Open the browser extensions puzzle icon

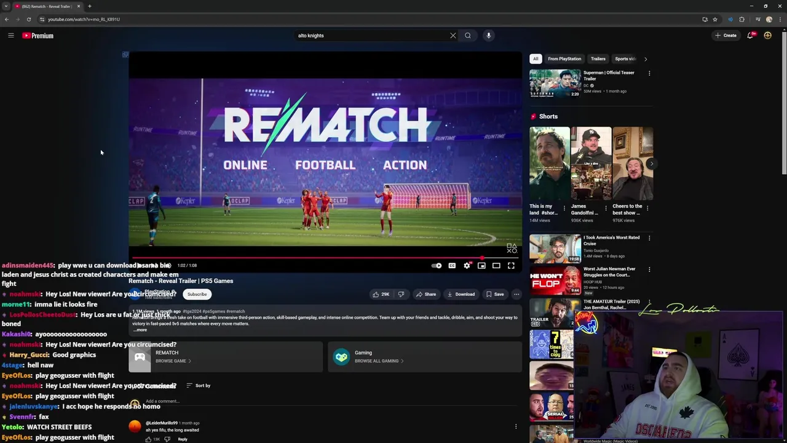click(x=742, y=19)
